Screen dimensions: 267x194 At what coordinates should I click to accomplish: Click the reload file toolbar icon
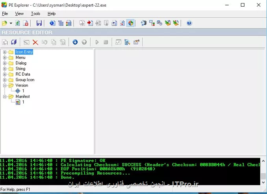(18, 23)
